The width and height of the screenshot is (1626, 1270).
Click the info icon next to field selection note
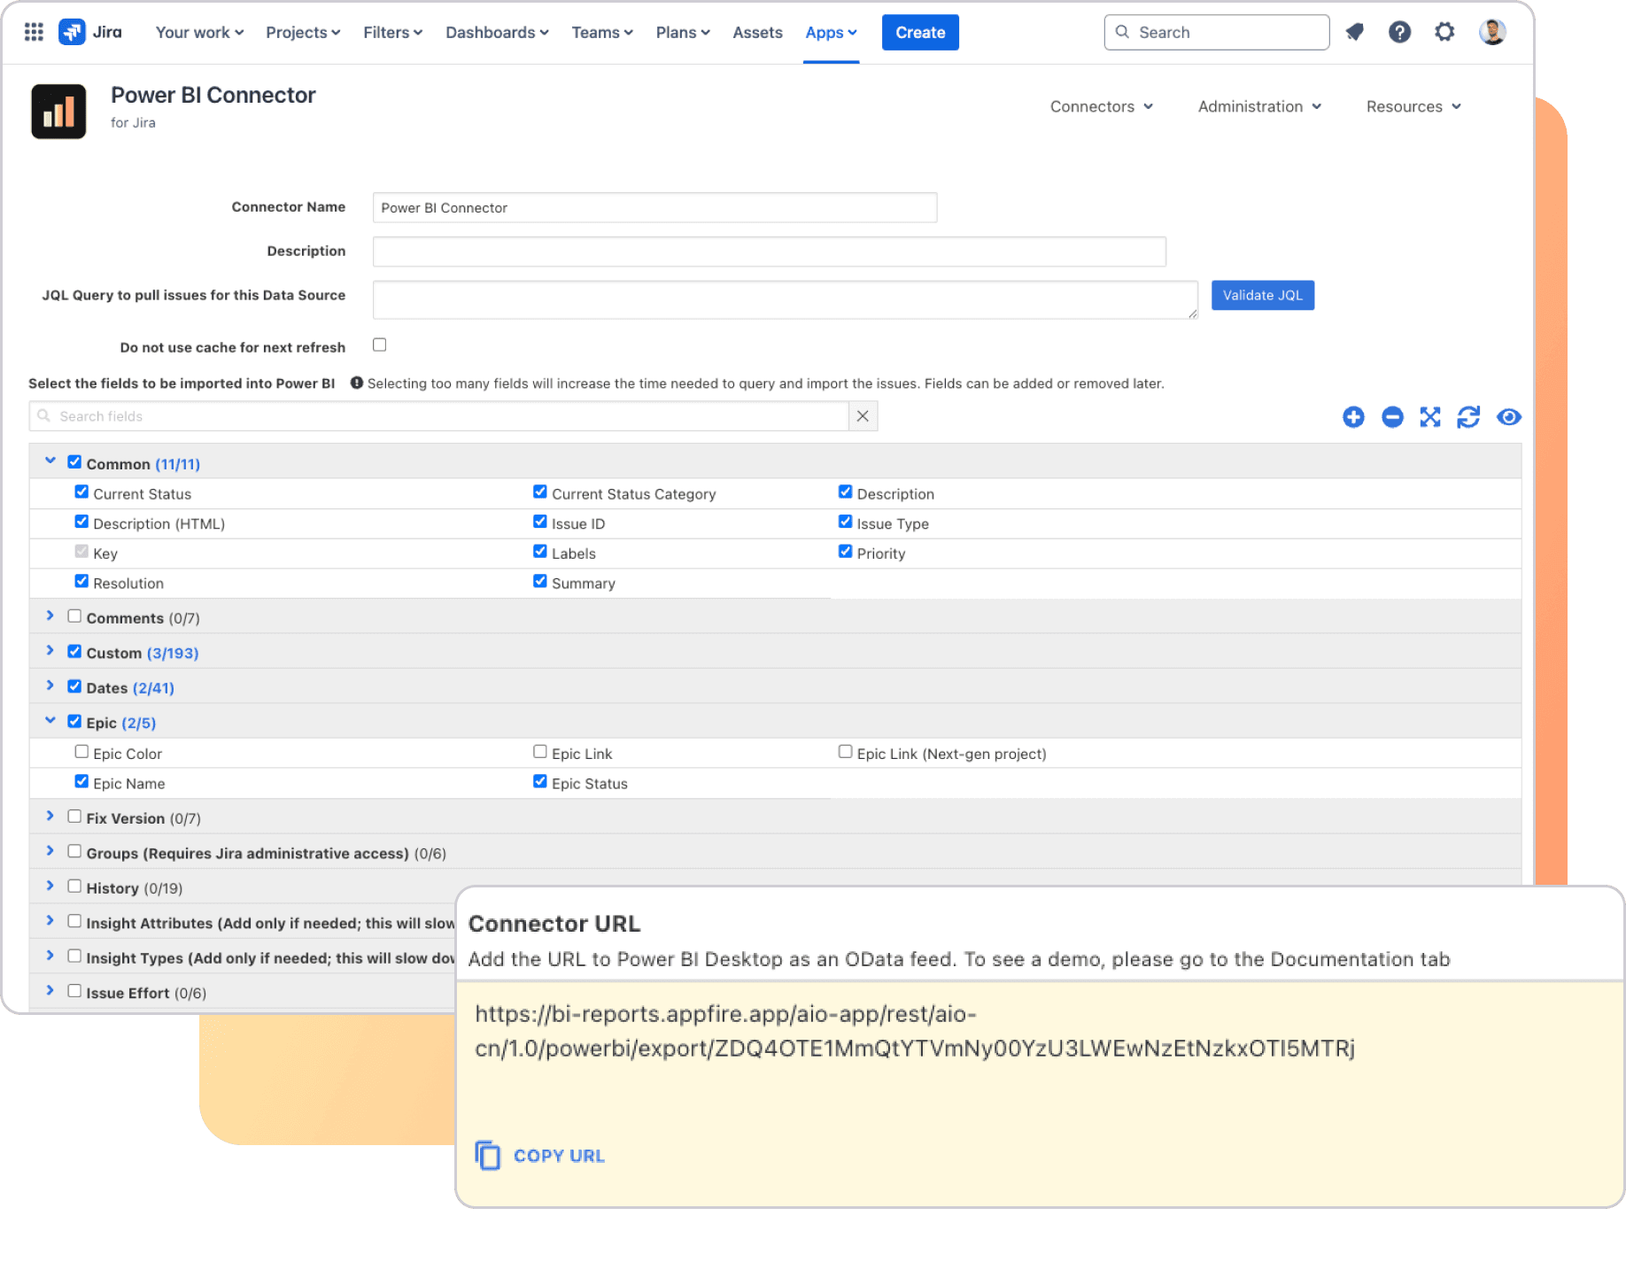point(357,383)
